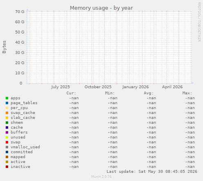This screenshot has width=203, height=181.
Task: Click the 'vmalloc_used' legend label
Action: pos(25,147)
